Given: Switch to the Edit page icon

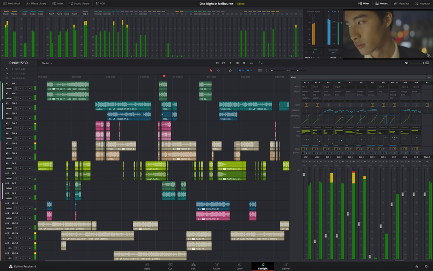Looking at the screenshot, I should pos(194,266).
